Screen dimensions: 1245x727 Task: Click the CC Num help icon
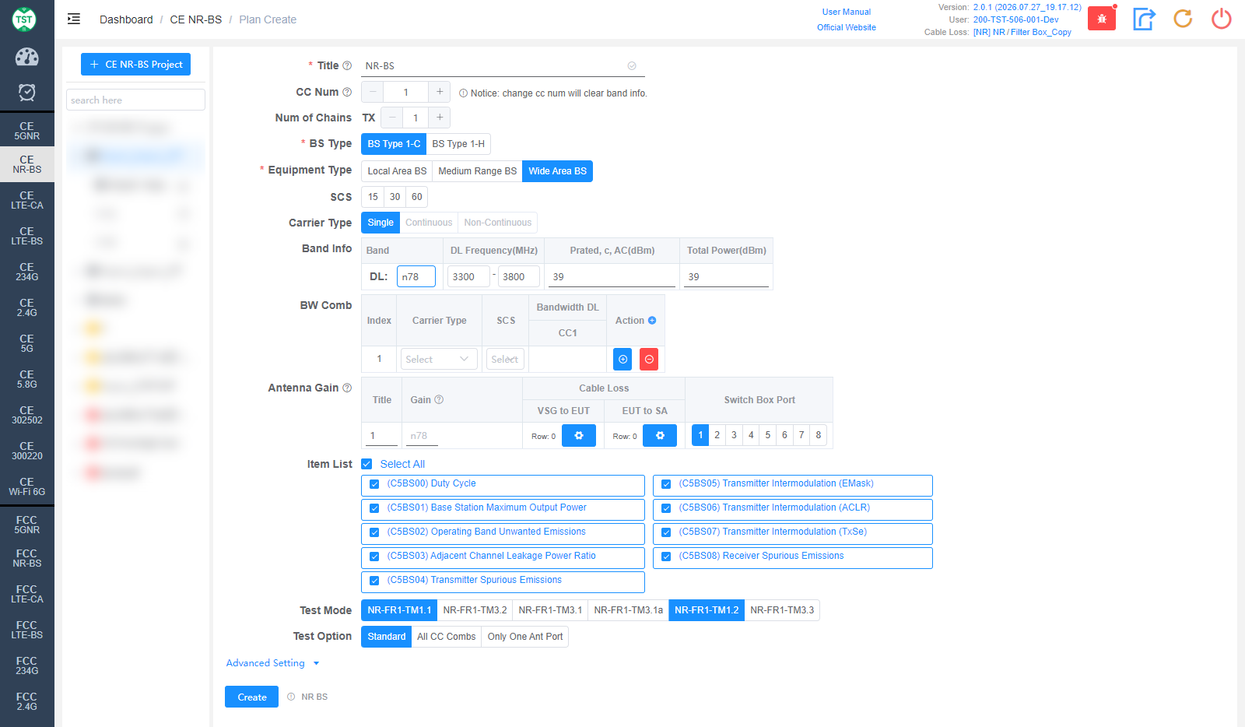coord(347,92)
